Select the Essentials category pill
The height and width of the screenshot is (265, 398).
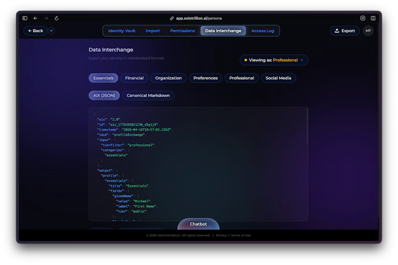coord(103,78)
